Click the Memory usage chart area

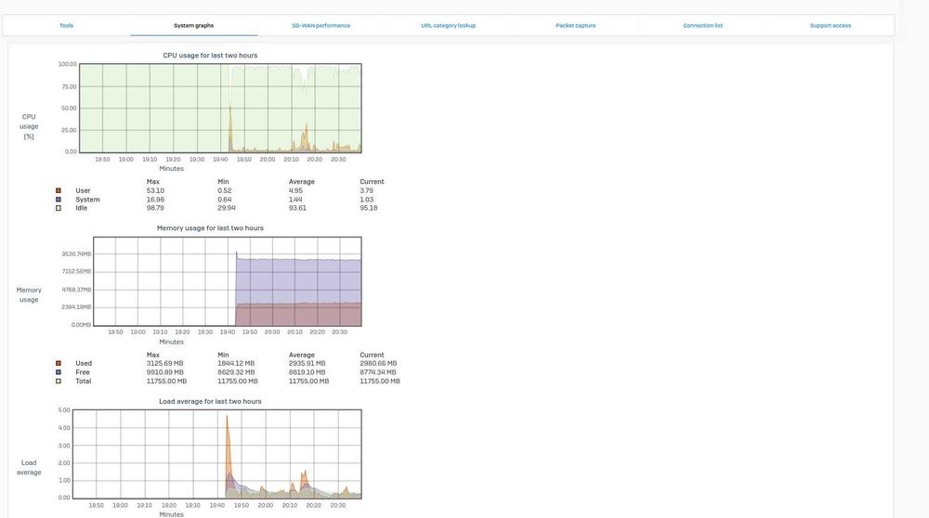228,281
